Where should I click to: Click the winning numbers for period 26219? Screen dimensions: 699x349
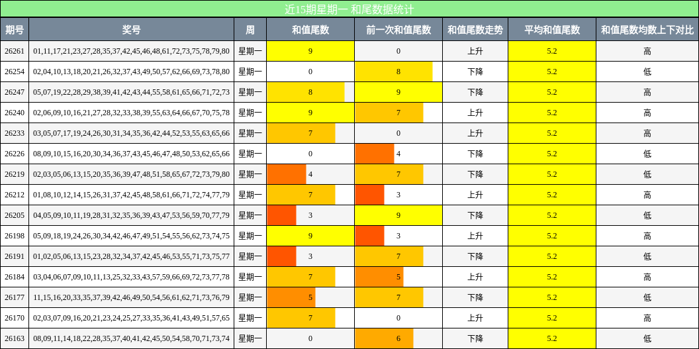click(132, 174)
